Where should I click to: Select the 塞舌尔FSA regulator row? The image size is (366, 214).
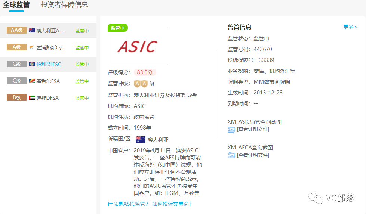(48, 81)
